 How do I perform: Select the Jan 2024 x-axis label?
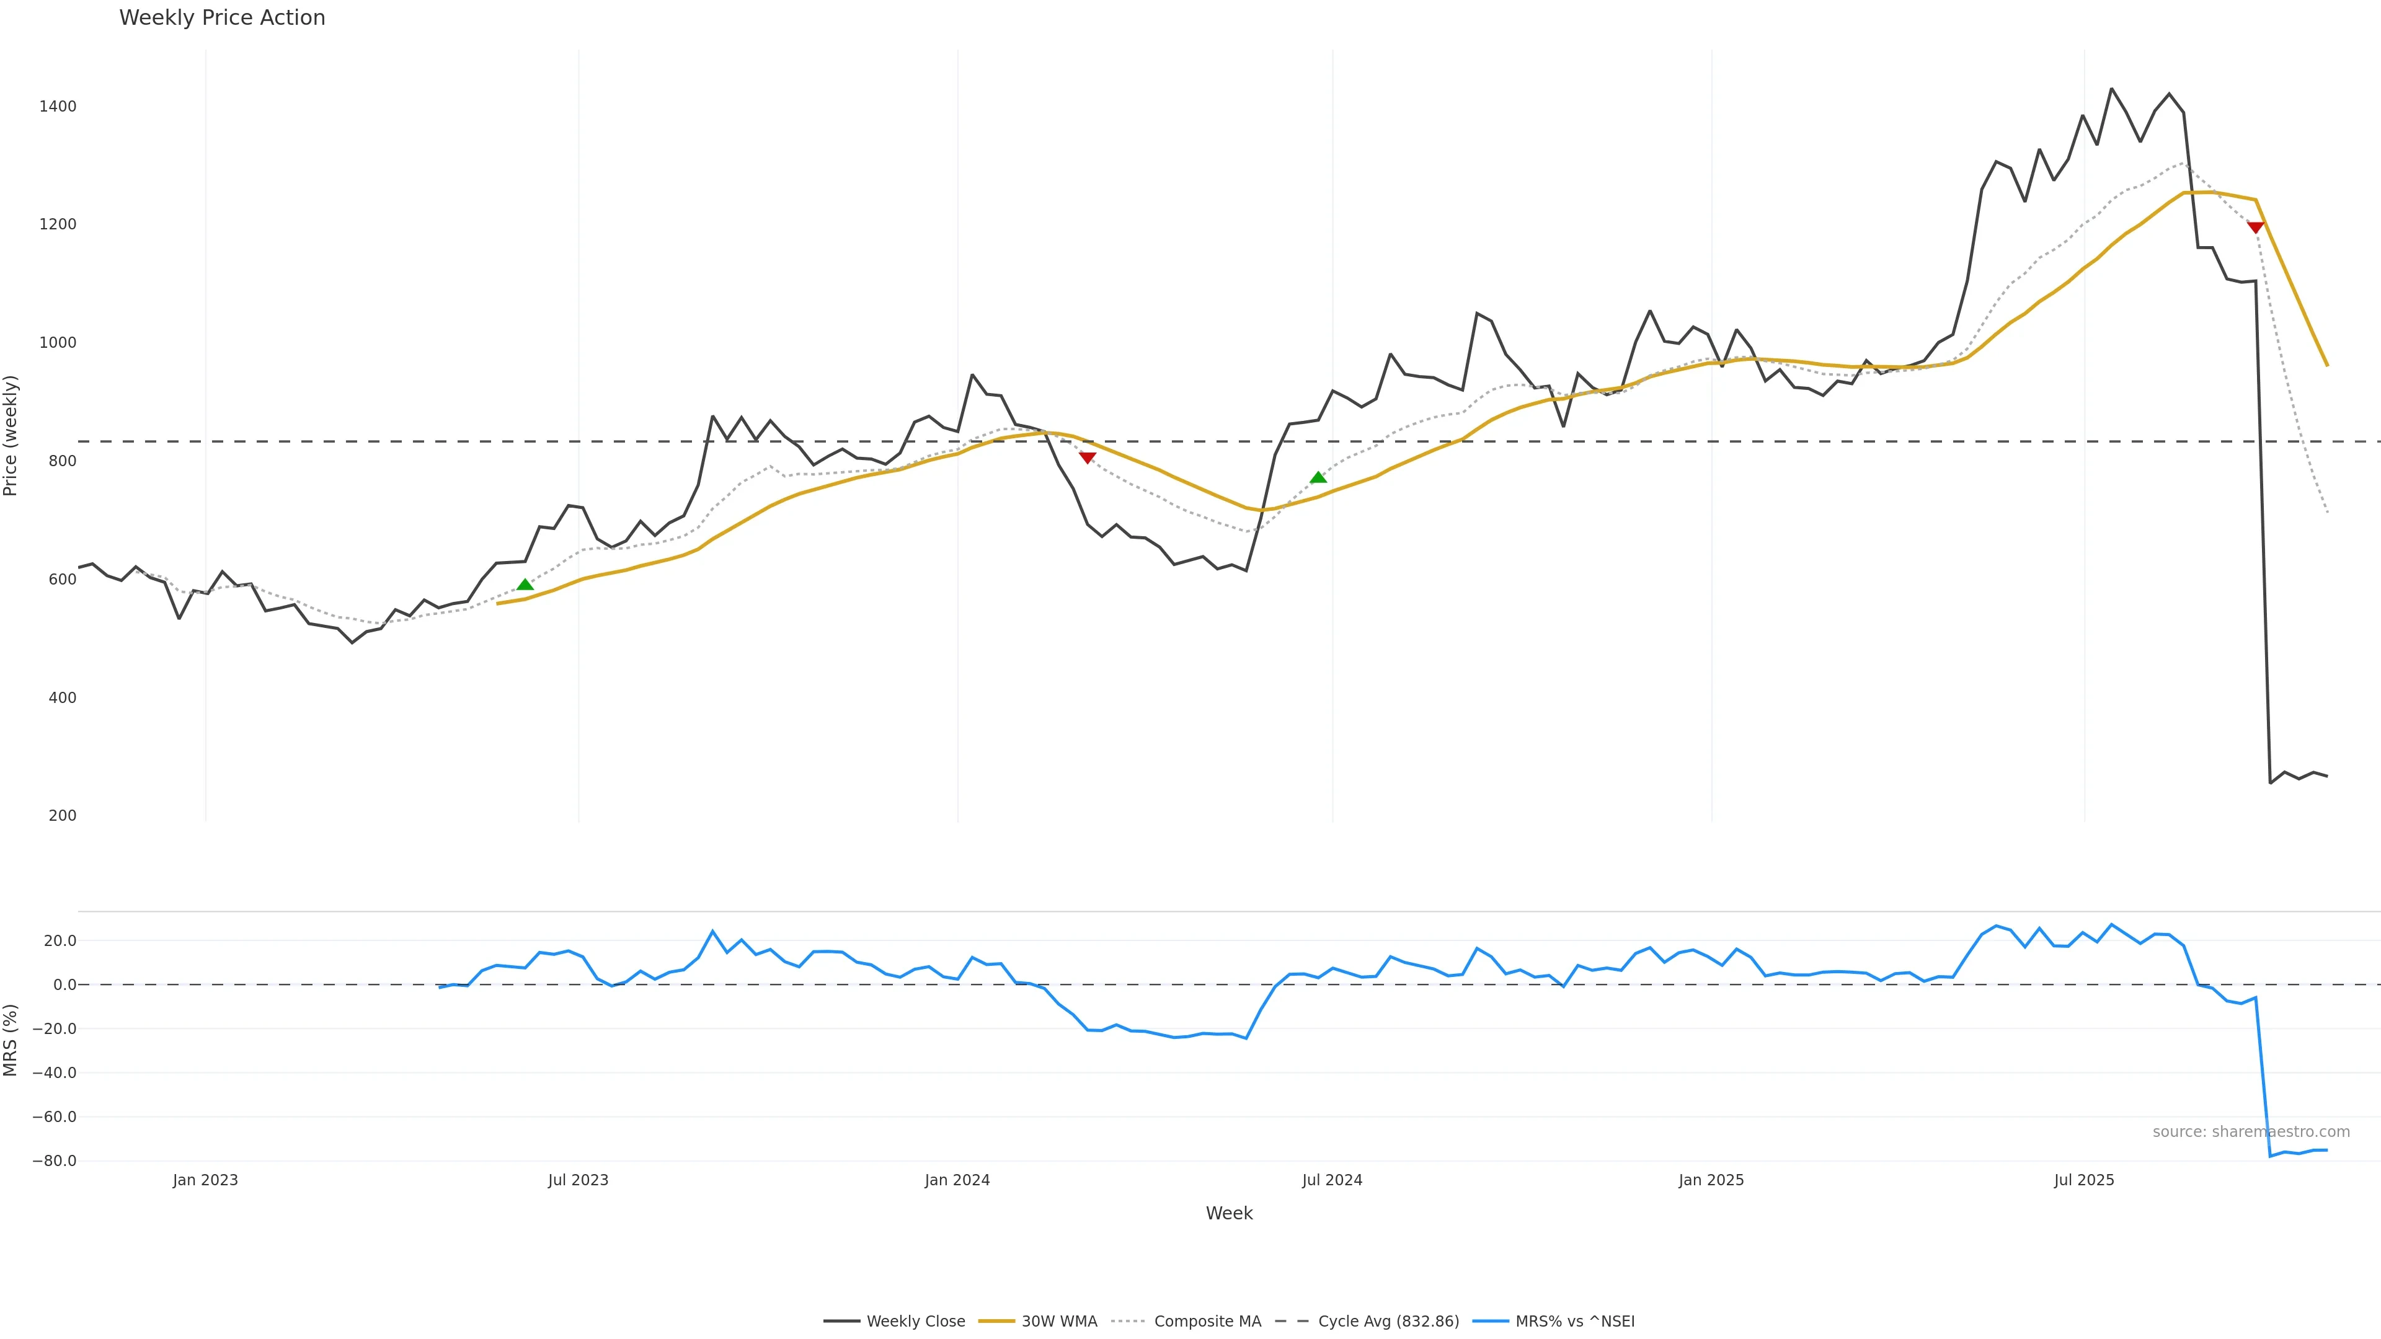click(957, 1180)
